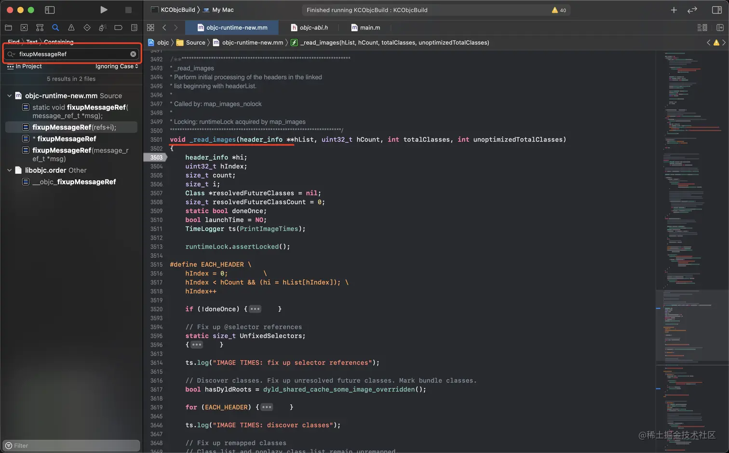Open the Ignoring Case dropdown
Screen dimensions: 729x453
click(117, 66)
